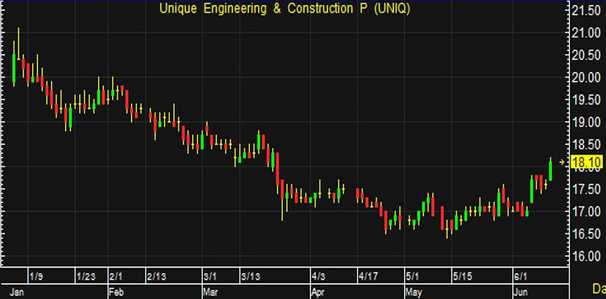This screenshot has width=606, height=299.
Task: Click the 20.50 price axis label
Action: 587,56
